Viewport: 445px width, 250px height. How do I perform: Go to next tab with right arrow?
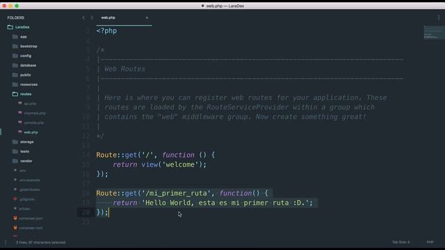tap(91, 17)
